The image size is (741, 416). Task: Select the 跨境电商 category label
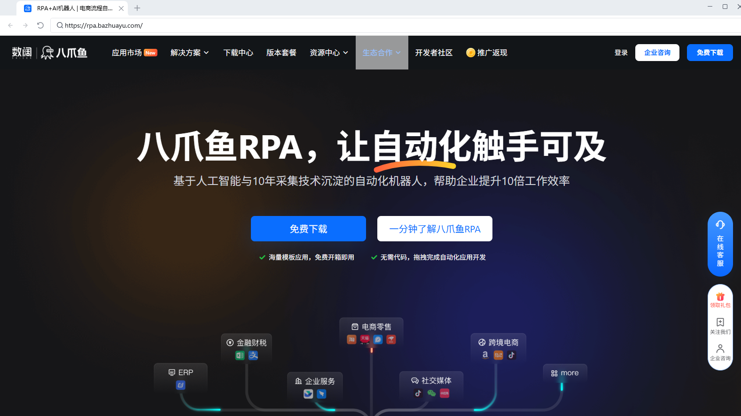[504, 342]
